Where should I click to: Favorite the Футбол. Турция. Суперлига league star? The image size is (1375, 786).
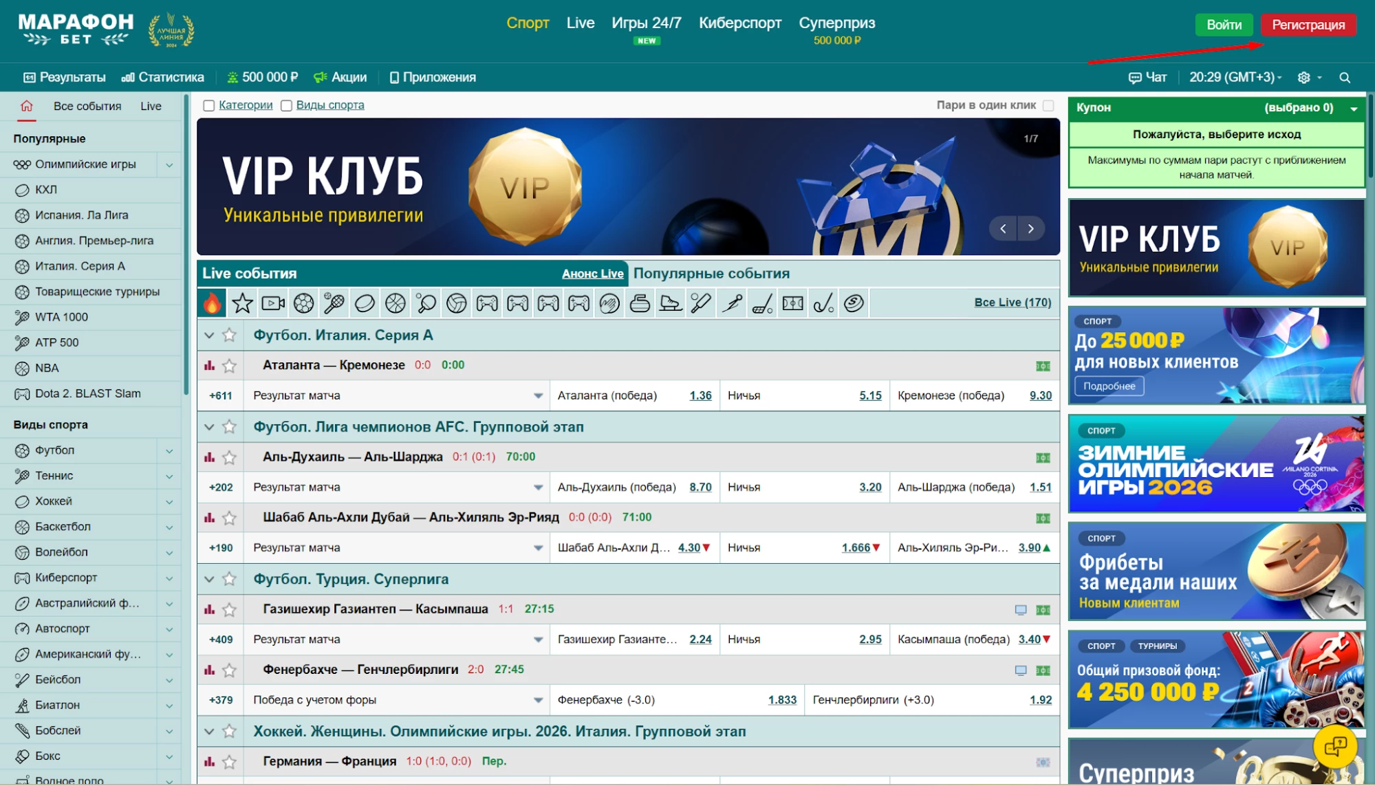click(x=229, y=579)
